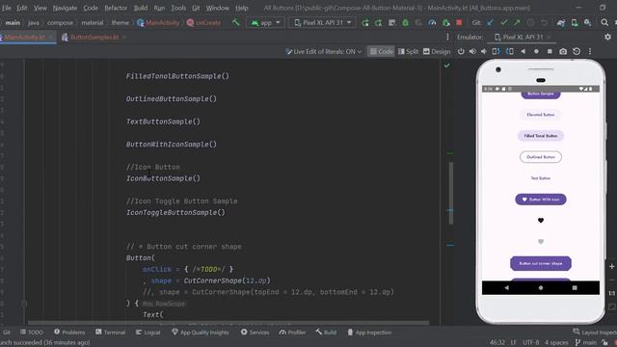The image size is (617, 347).
Task: Click the Apply Changes and Restart Activity icon
Action: (x=365, y=23)
